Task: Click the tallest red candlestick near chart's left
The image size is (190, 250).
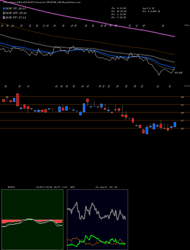Action: [x=17, y=100]
